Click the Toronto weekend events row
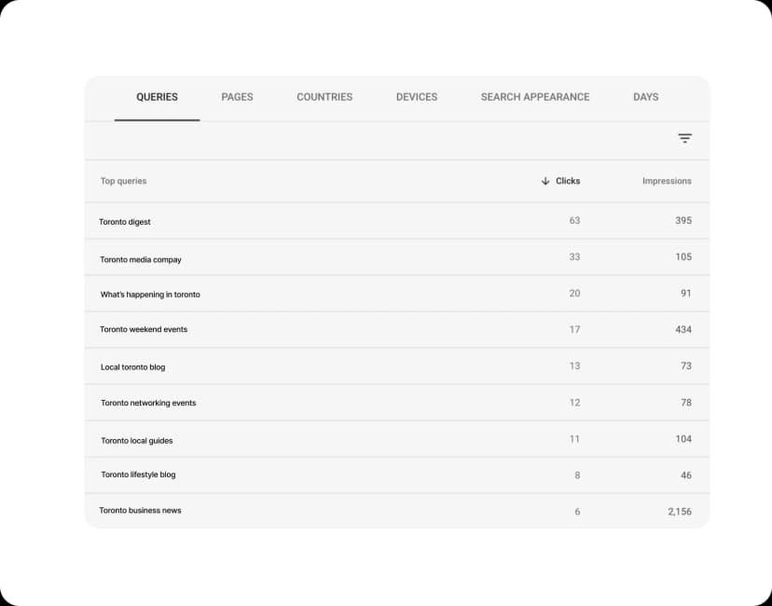The image size is (772, 606). (x=145, y=329)
